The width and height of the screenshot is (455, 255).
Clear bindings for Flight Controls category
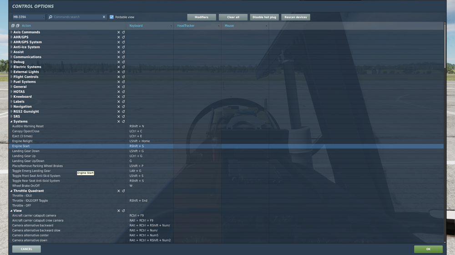point(118,77)
